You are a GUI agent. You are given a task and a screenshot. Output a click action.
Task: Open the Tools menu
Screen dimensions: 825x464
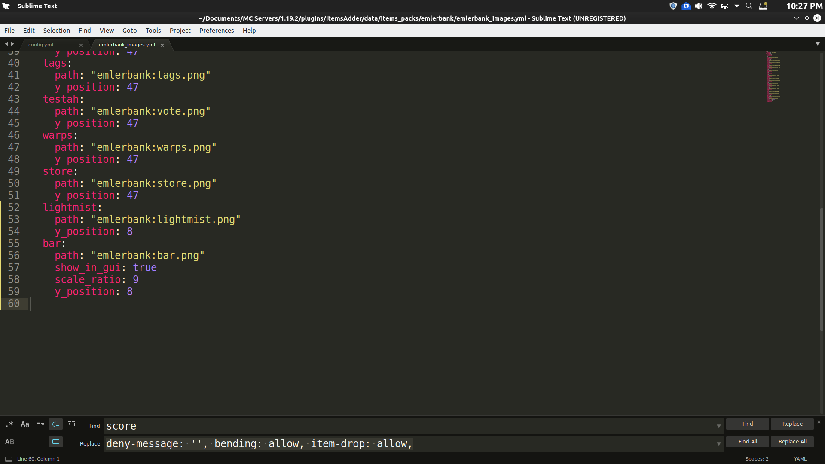153,30
